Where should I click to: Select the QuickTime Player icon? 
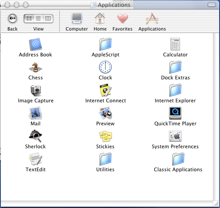point(175,113)
